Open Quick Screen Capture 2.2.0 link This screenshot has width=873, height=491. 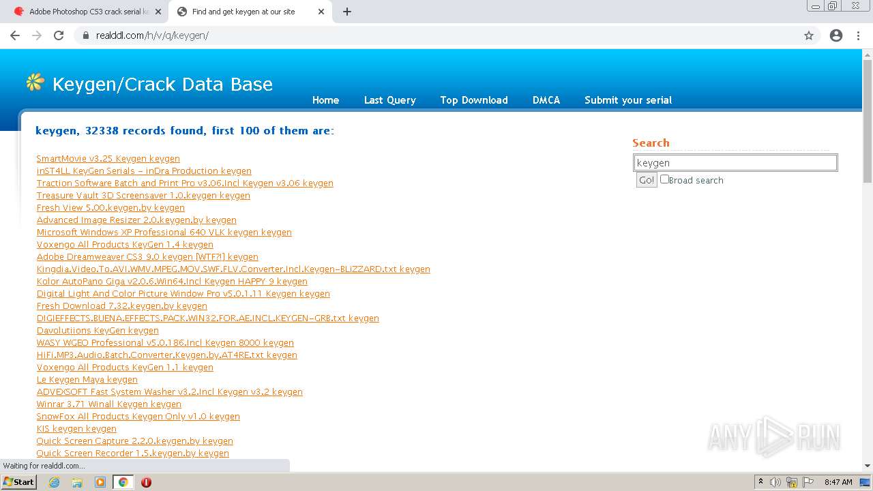(x=134, y=441)
